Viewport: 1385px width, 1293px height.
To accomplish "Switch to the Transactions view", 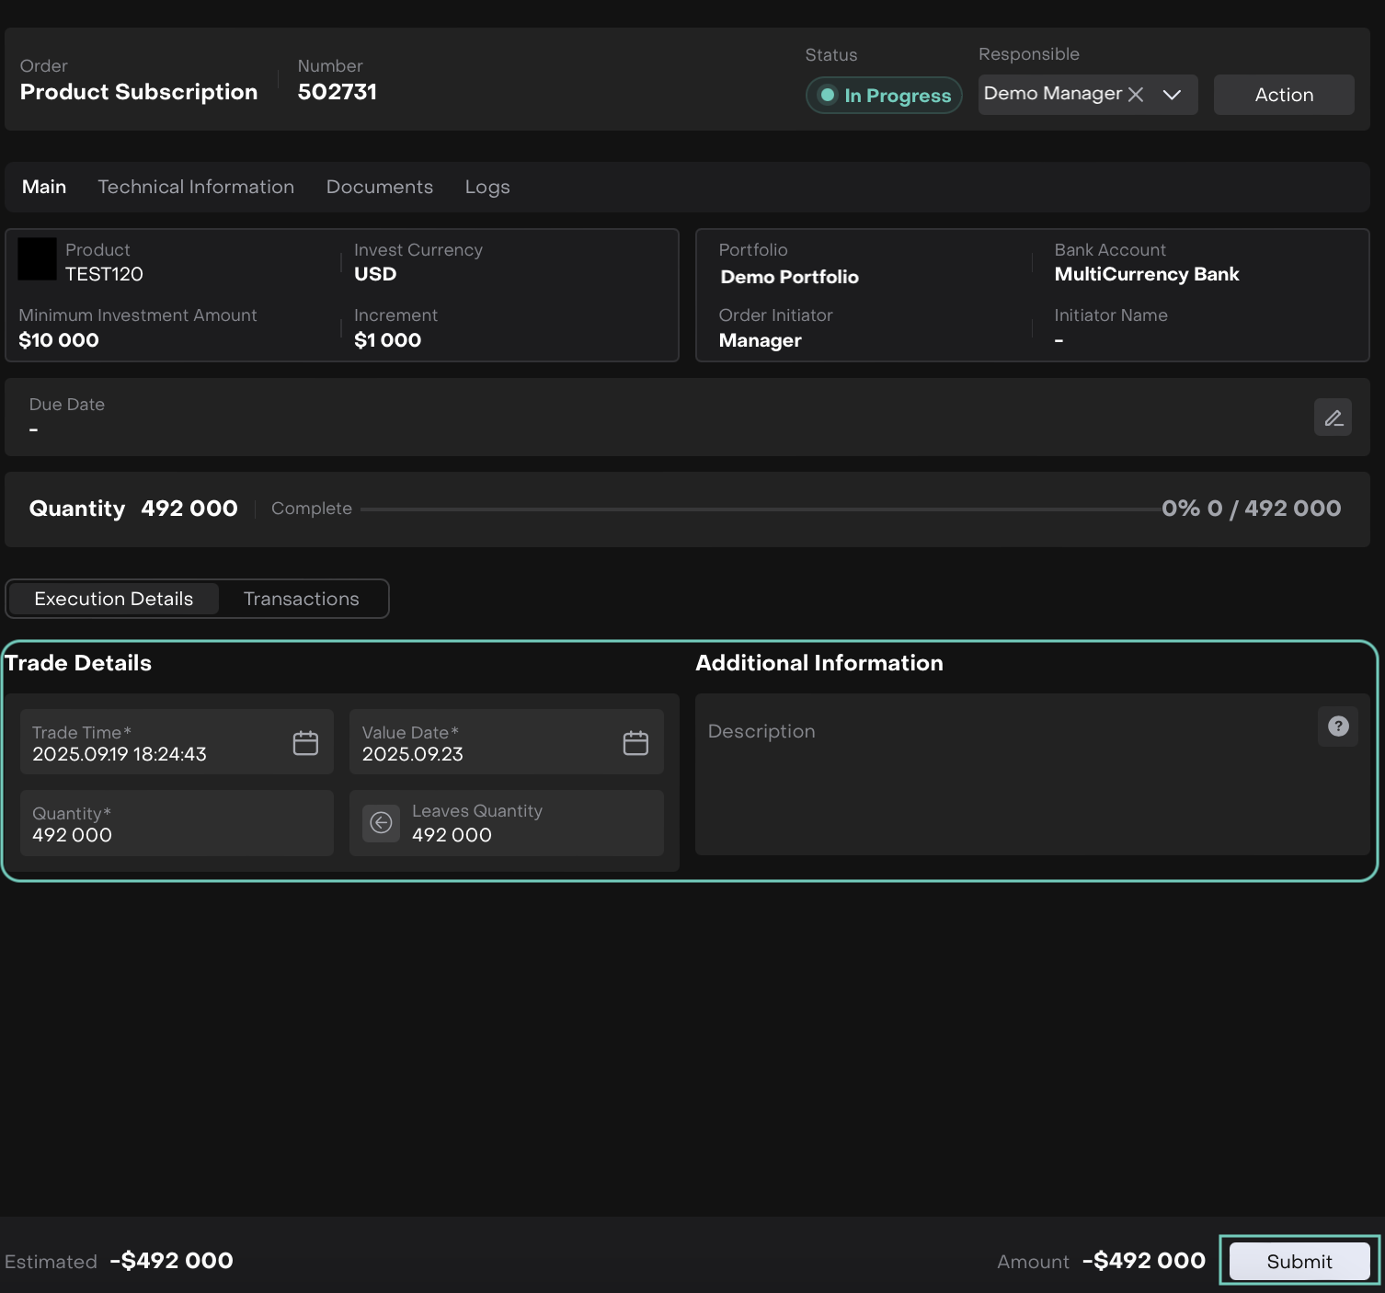I will pos(301,599).
